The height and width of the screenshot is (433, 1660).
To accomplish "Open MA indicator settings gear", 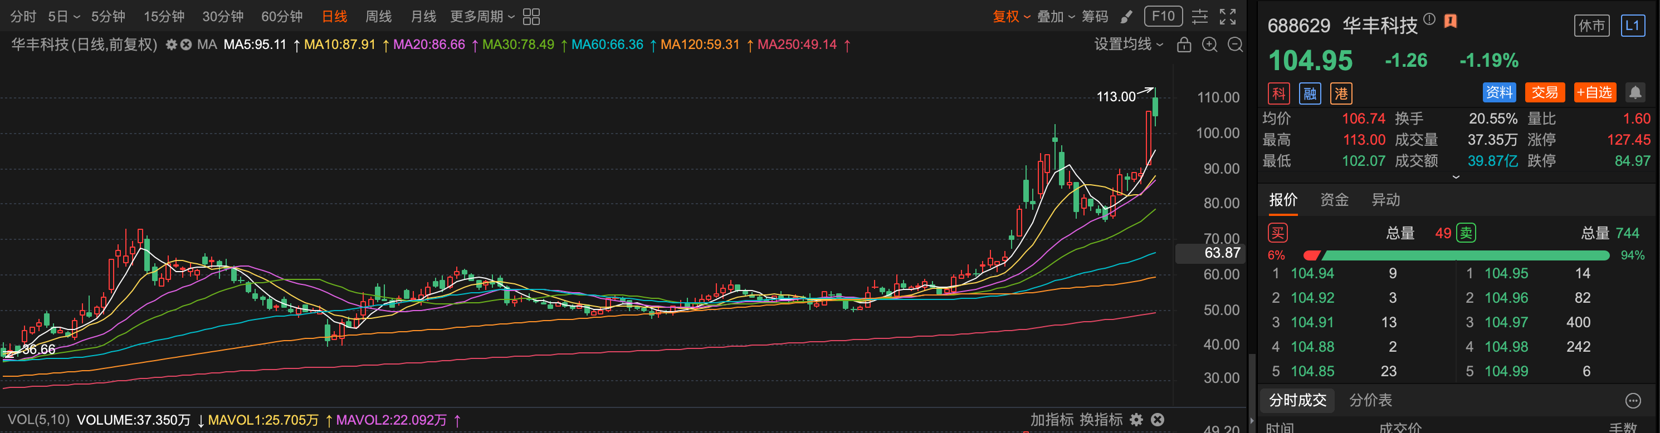I will (x=172, y=45).
